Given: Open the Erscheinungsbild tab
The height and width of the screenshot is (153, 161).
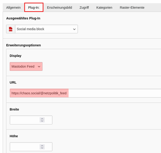Looking at the screenshot, I should (x=59, y=8).
